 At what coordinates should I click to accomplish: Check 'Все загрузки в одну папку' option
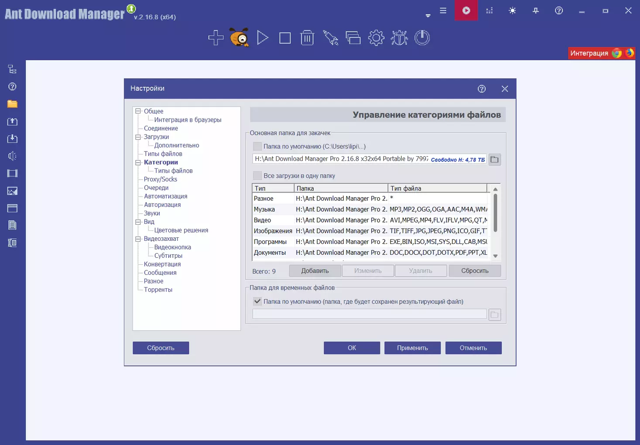click(257, 176)
